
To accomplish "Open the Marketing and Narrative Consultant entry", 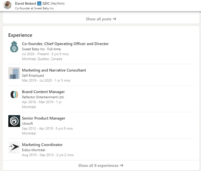I will click(54, 70).
